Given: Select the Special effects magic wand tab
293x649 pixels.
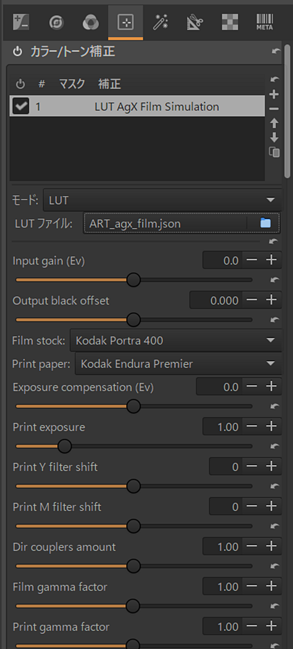Looking at the screenshot, I should pos(160,22).
